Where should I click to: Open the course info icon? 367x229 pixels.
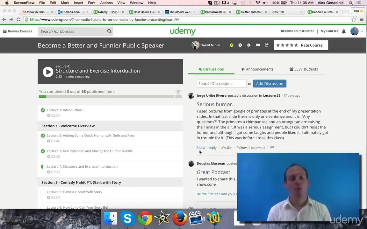tap(240, 45)
